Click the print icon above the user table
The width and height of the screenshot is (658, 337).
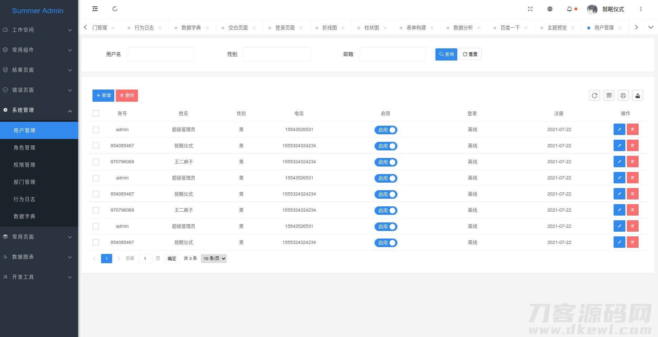click(x=623, y=95)
